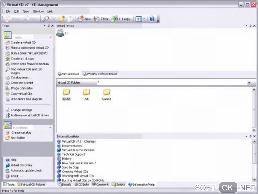Open Technical Support help topic
The image size is (258, 194).
coord(71,154)
